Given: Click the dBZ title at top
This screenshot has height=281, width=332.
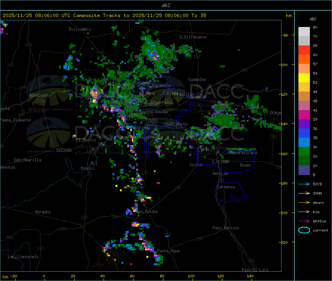Looking at the screenshot, I should point(166,6).
